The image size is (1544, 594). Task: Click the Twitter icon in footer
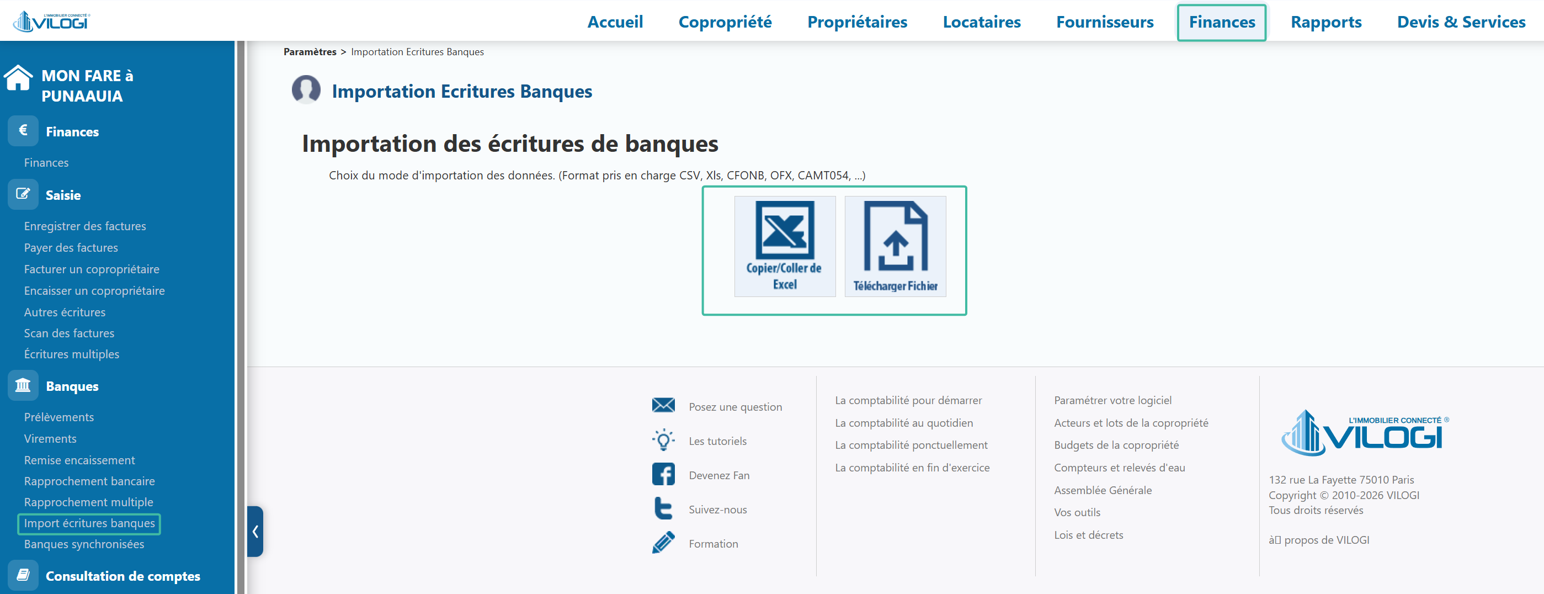663,508
